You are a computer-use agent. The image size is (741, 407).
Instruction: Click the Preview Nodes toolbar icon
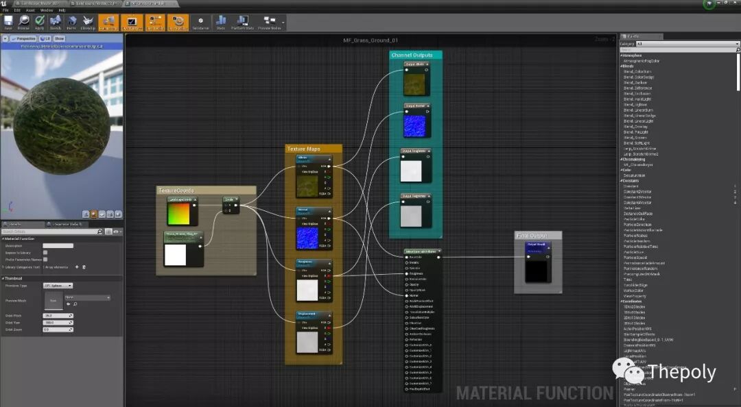[270, 22]
